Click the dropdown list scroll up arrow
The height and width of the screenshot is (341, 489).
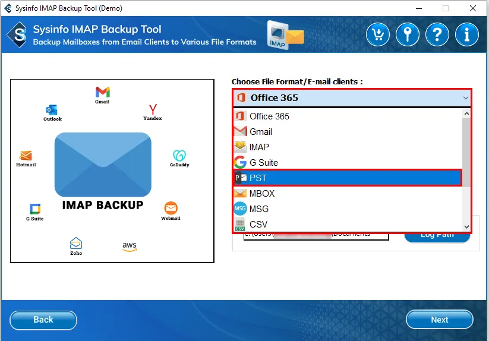tap(466, 113)
